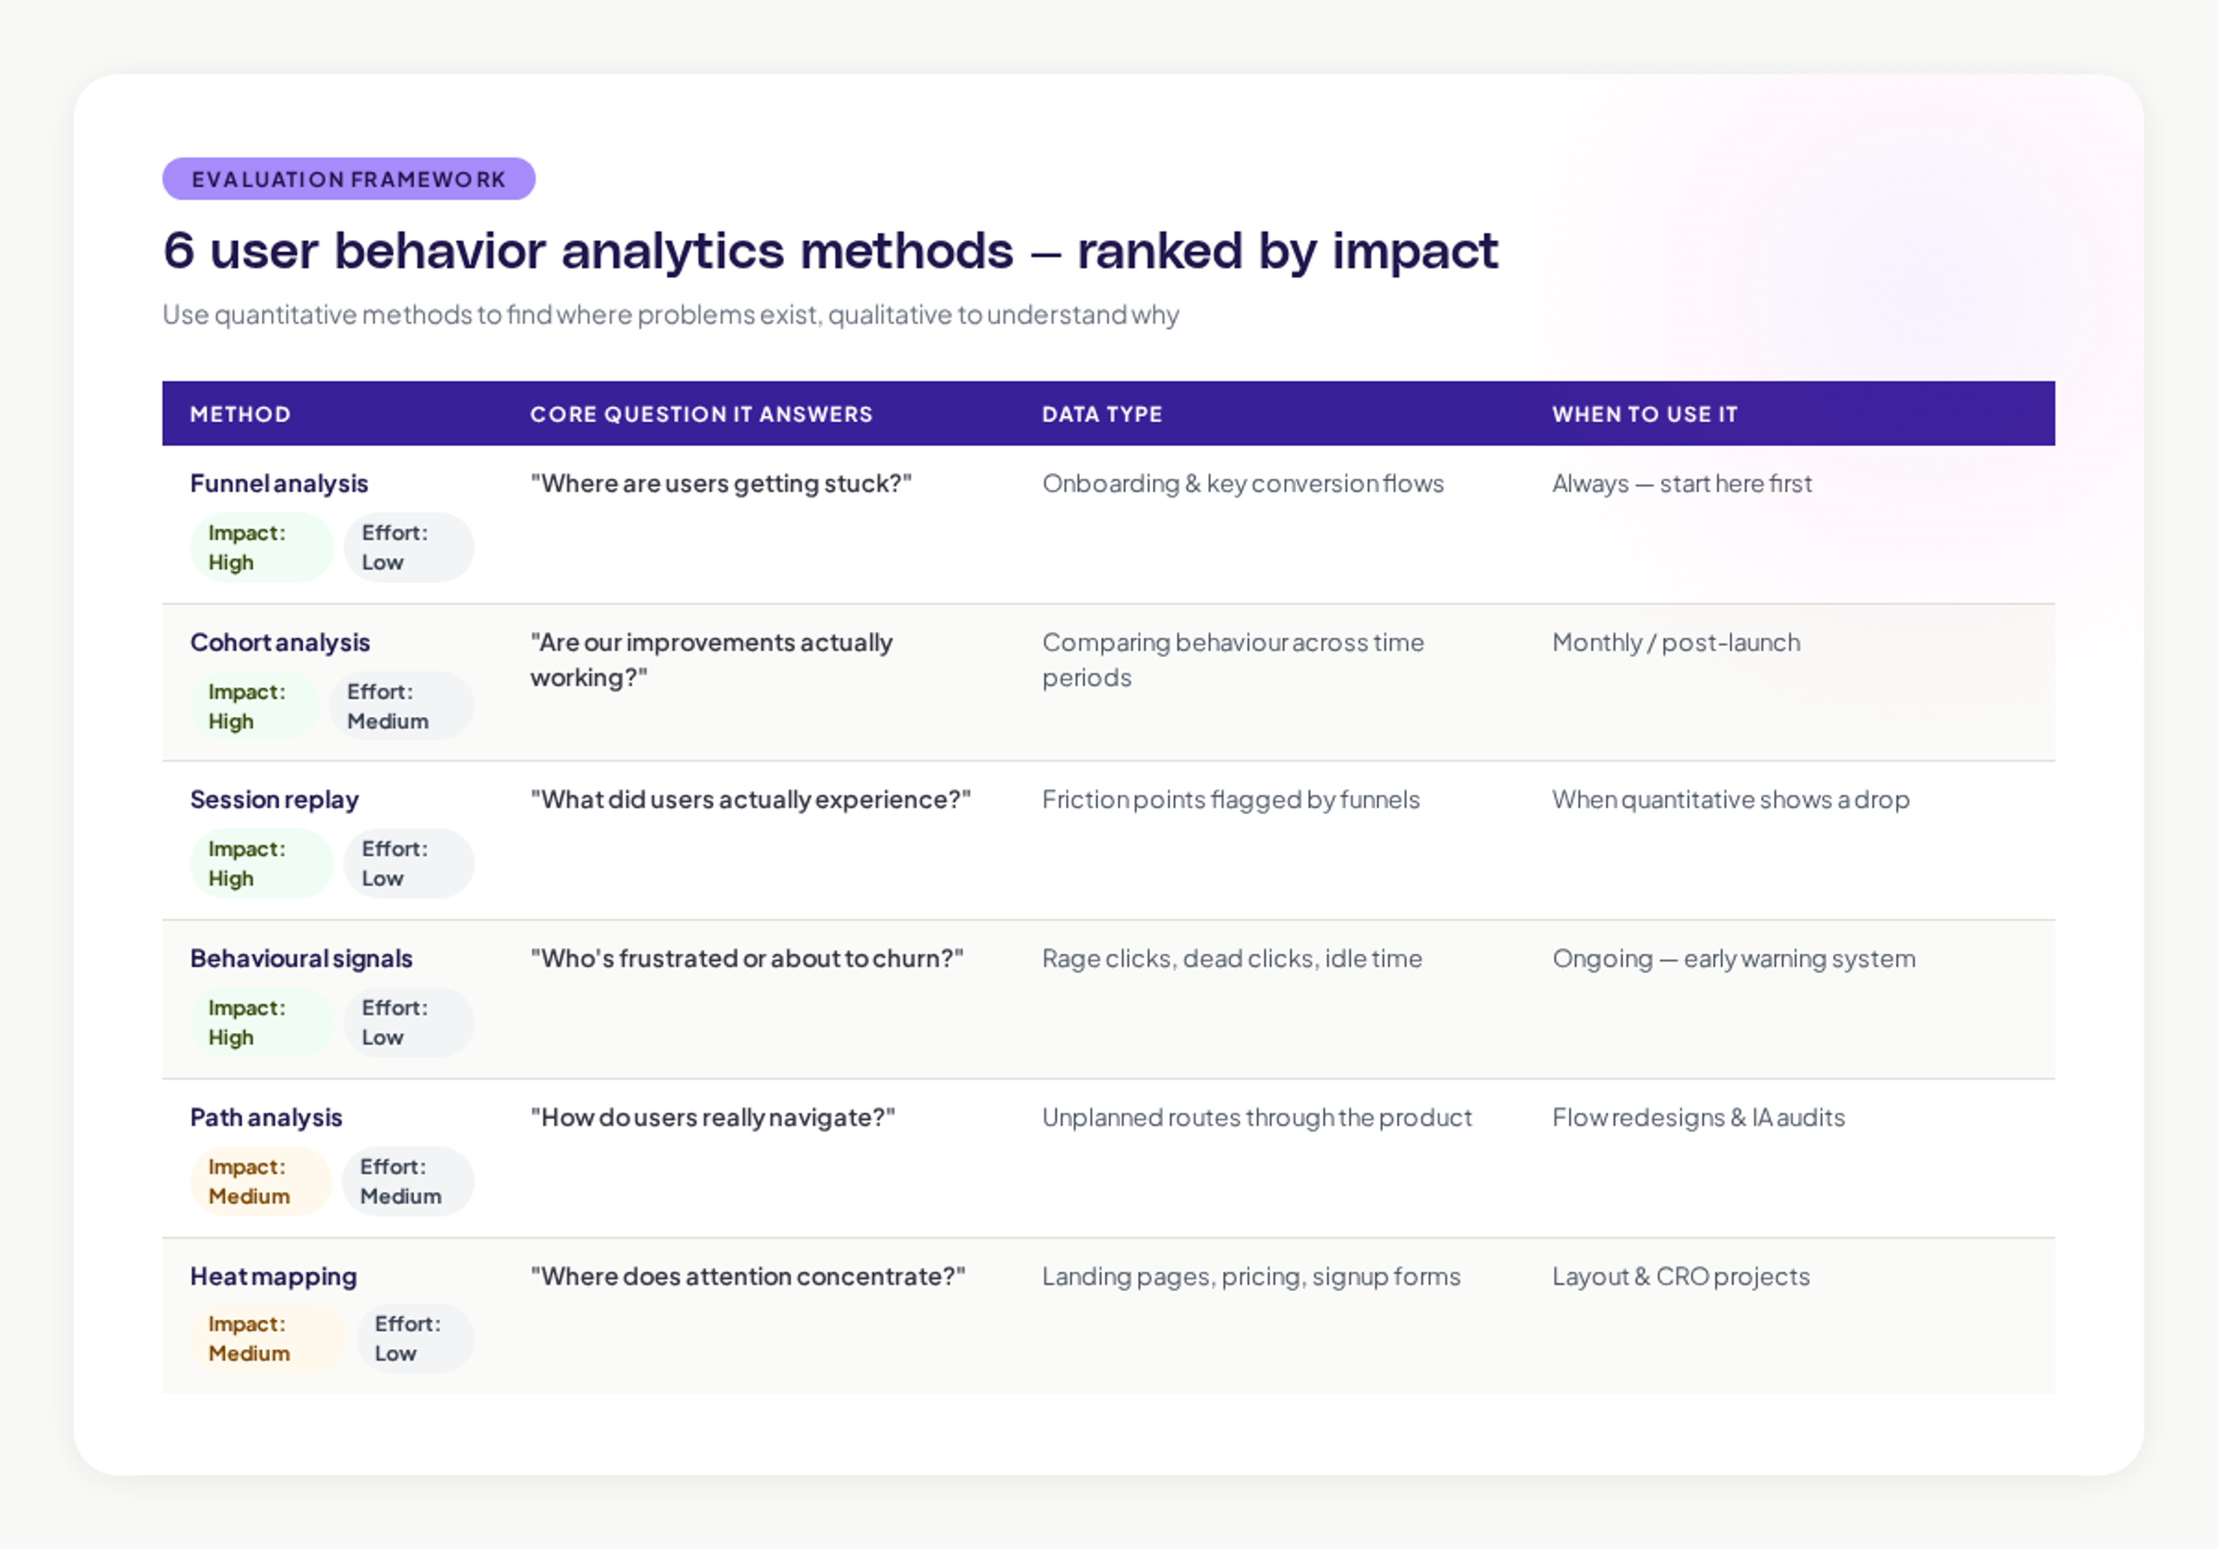Select the Funnel analysis method name

tap(279, 484)
